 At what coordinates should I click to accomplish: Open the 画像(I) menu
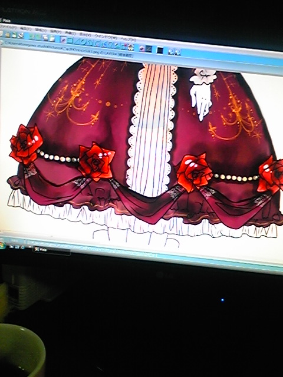tap(70, 33)
